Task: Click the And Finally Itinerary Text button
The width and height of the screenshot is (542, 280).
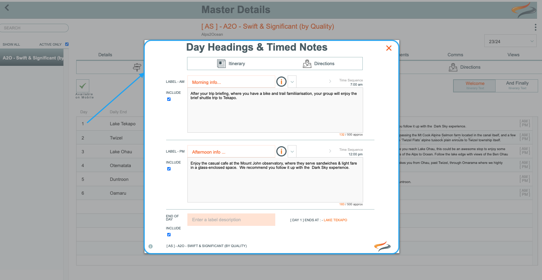Action: [517, 85]
